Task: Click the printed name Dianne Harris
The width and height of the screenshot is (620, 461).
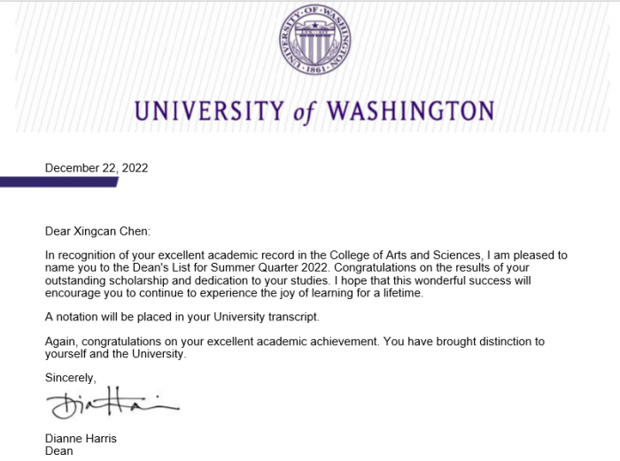Action: pos(81,439)
